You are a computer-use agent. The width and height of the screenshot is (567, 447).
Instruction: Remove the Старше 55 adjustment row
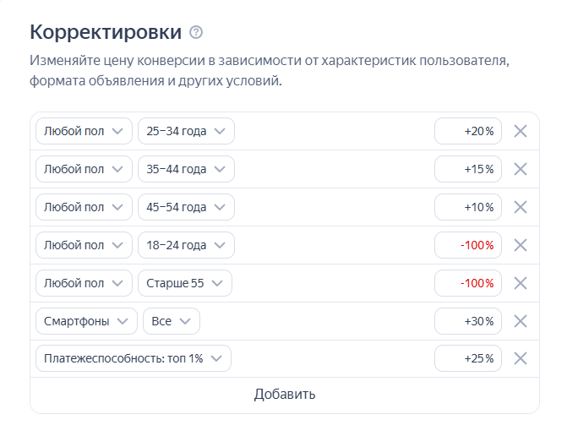pyautogui.click(x=521, y=283)
